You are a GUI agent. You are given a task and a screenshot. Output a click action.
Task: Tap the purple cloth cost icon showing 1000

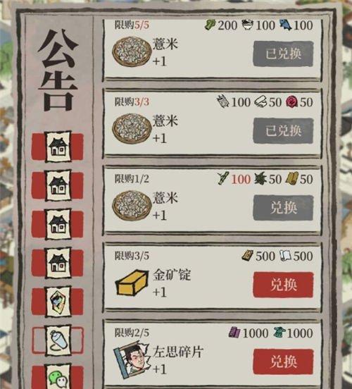(x=234, y=333)
